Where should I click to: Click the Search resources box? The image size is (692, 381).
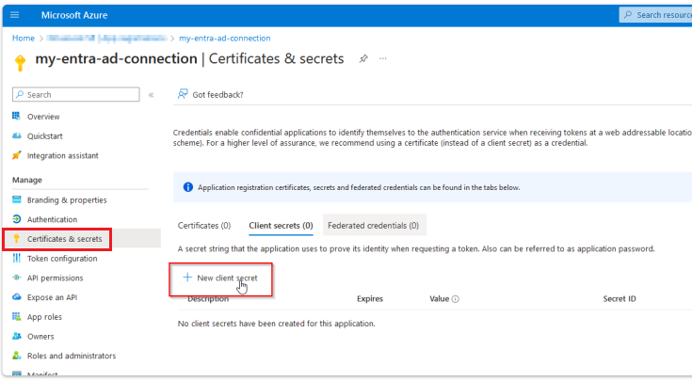click(x=656, y=15)
